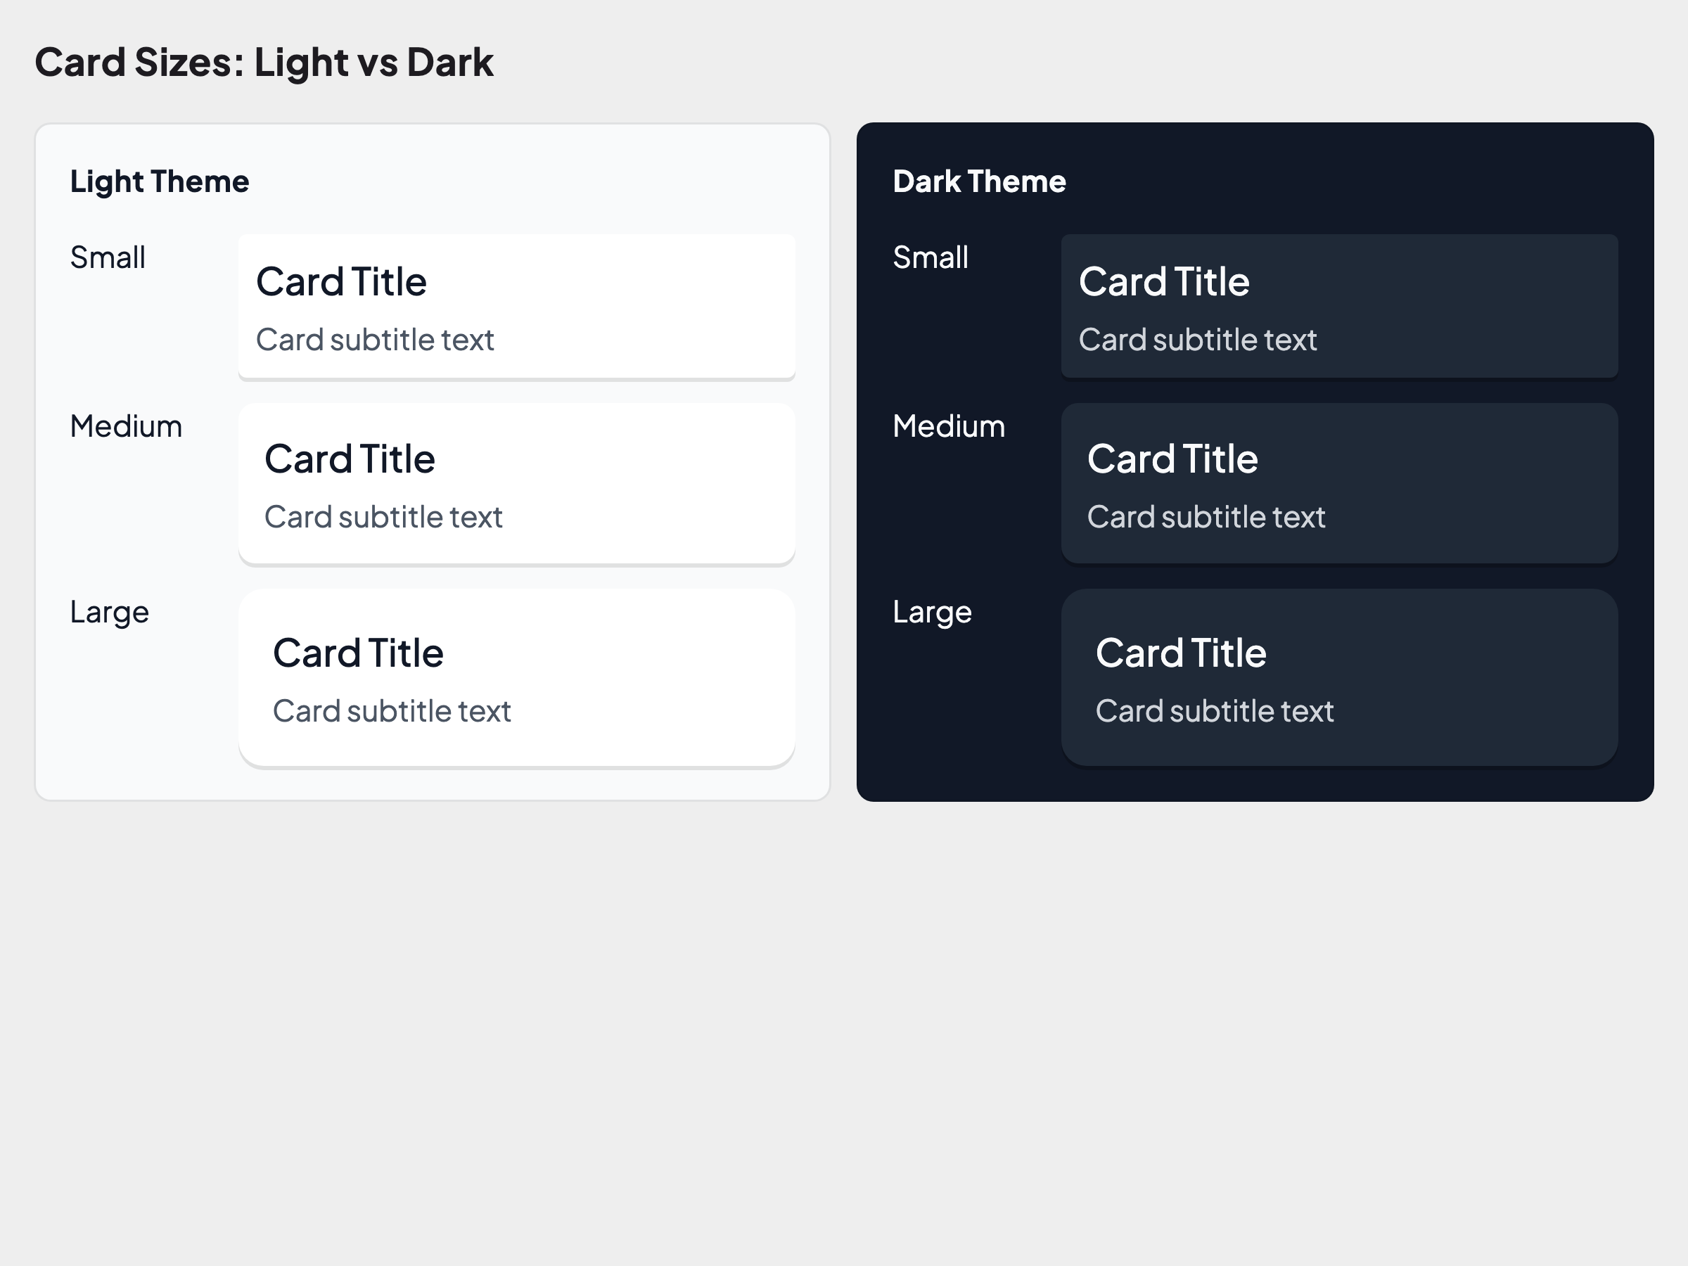Select the Medium label in Light Theme
Viewport: 1688px width, 1266px height.
[x=126, y=427]
